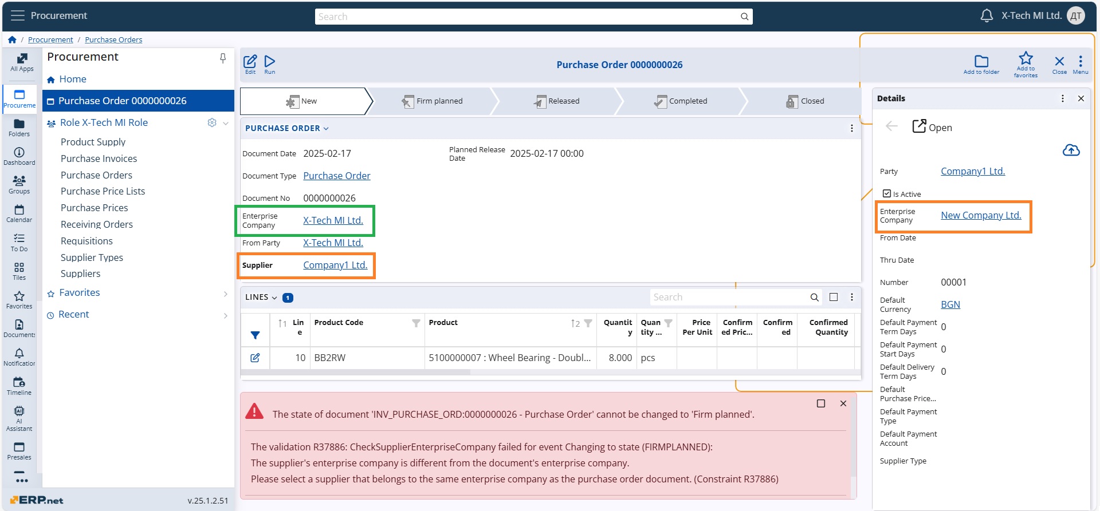Click the Lines search field
The height and width of the screenshot is (511, 1100).
729,298
